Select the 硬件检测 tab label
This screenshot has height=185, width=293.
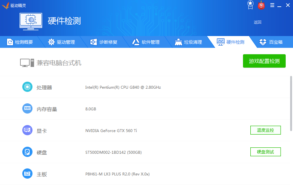(x=235, y=42)
